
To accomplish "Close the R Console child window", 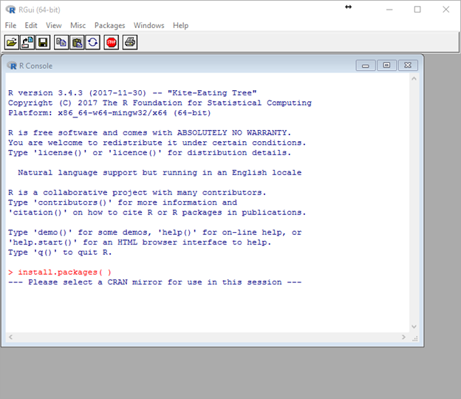I will (407, 65).
